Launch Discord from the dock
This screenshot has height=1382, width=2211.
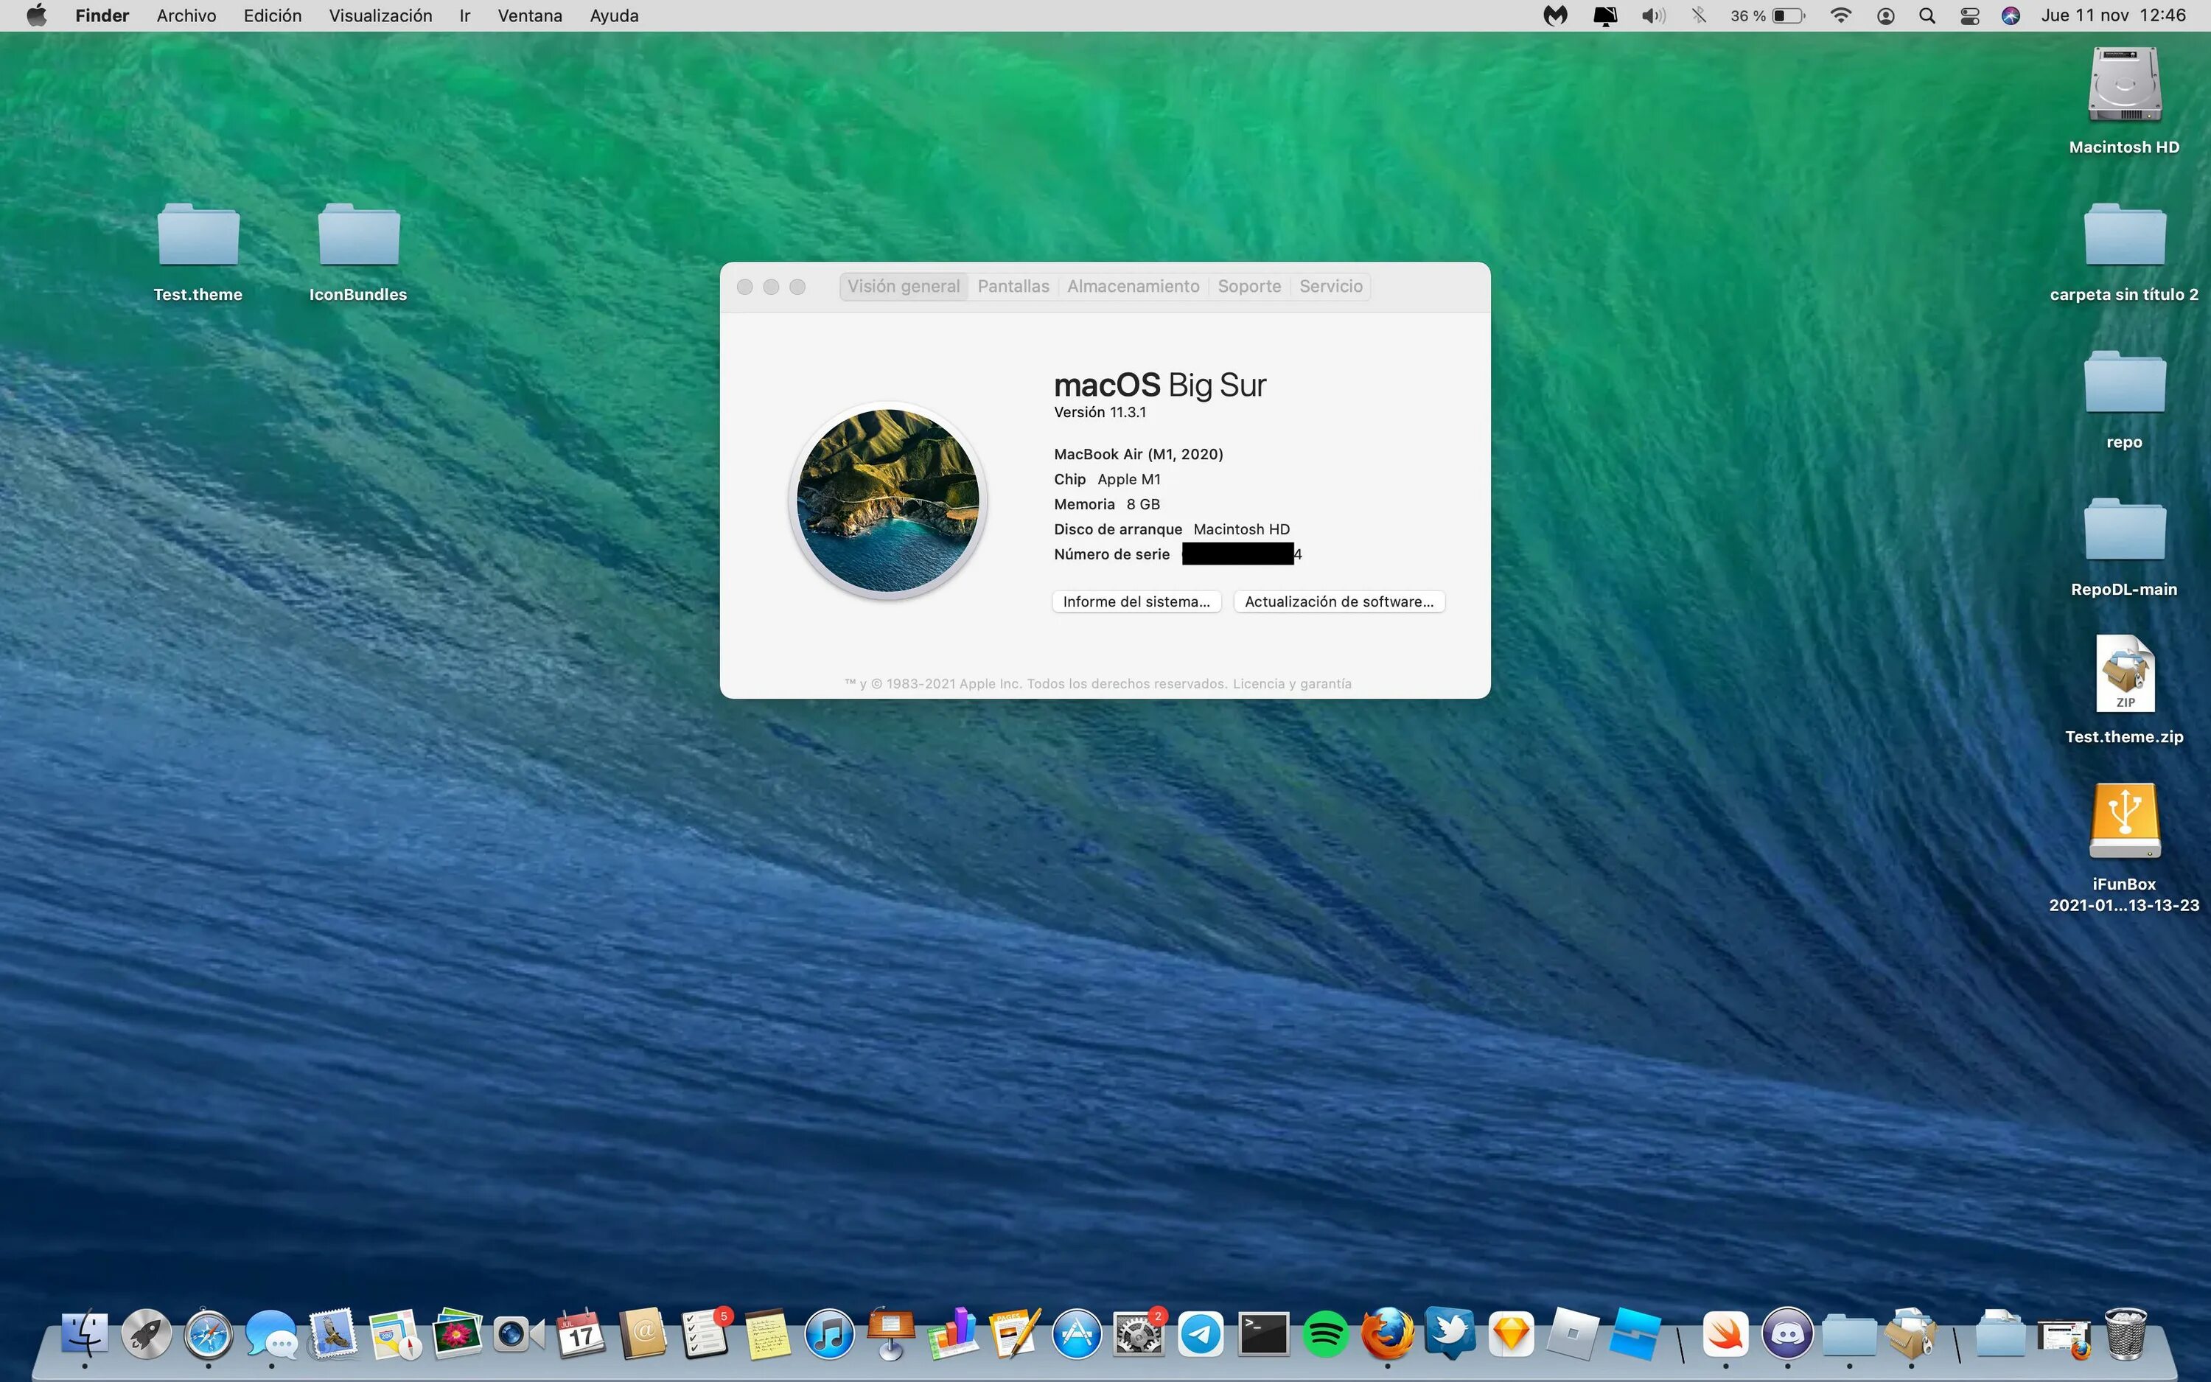tap(1787, 1335)
